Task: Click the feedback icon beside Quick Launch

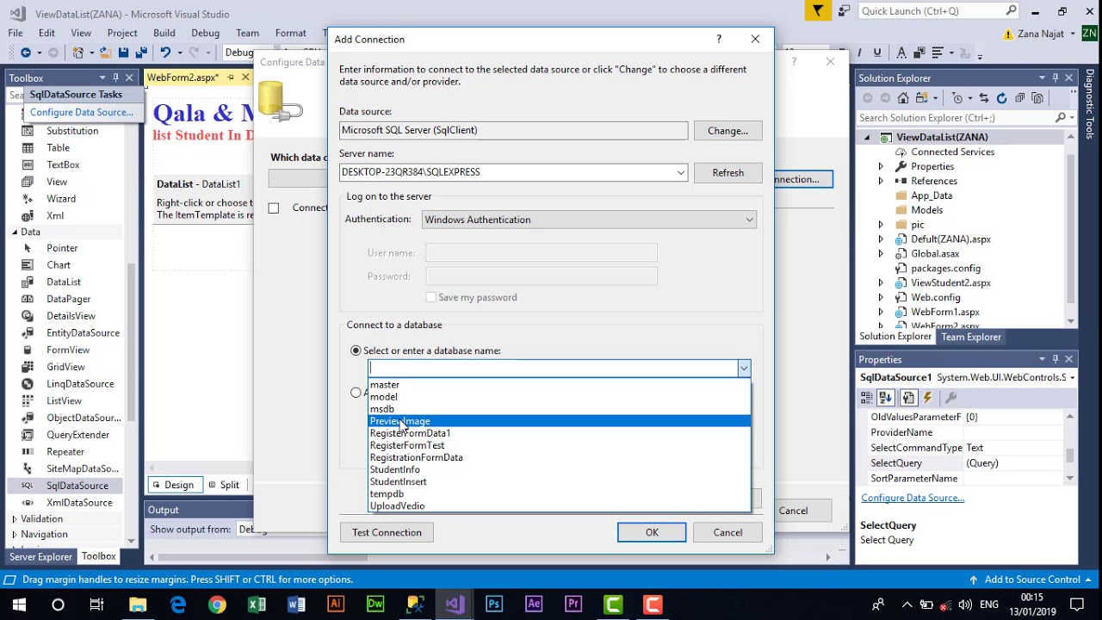Action: coord(844,11)
